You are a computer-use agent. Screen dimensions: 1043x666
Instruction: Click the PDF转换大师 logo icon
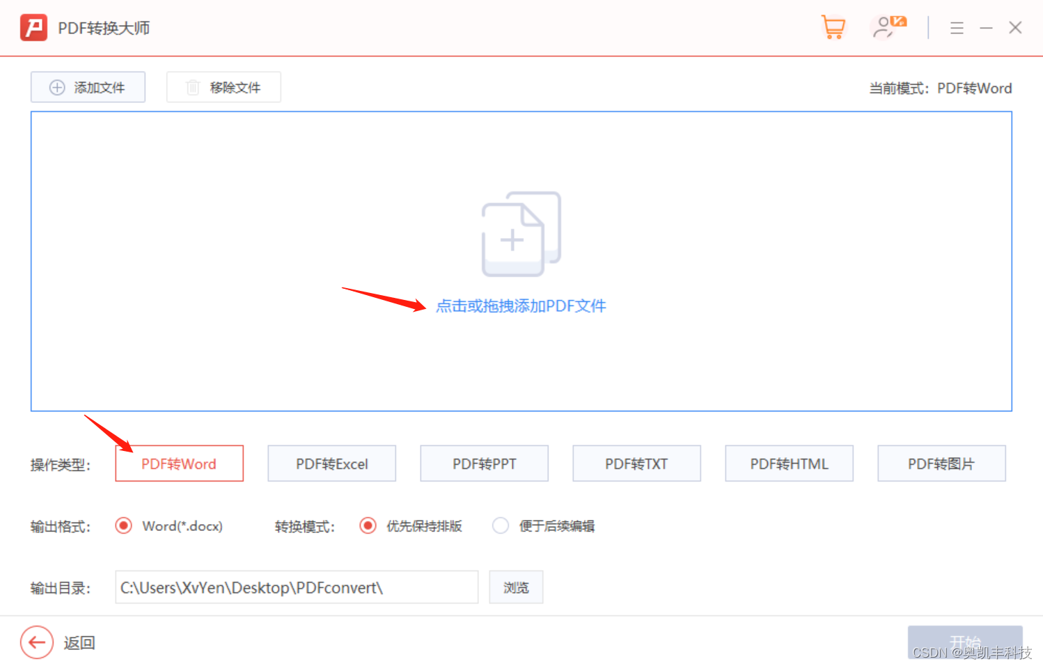tap(33, 27)
